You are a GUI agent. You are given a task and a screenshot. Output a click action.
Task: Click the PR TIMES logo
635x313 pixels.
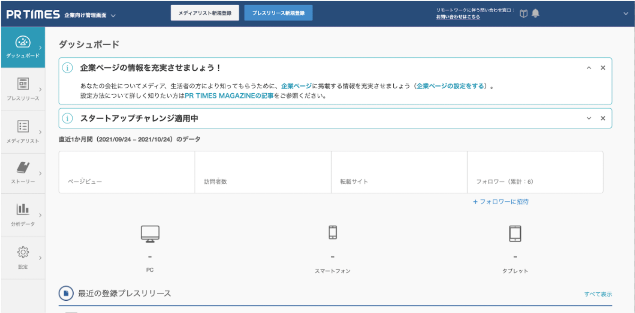tap(33, 14)
